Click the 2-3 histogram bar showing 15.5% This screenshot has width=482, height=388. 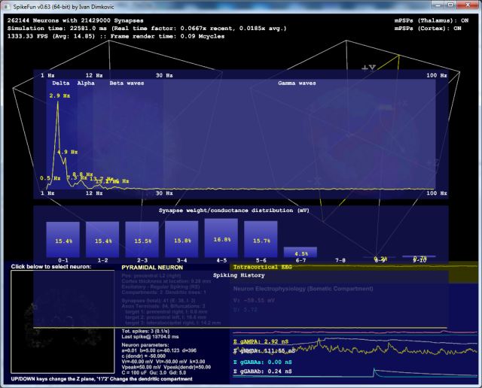142,239
